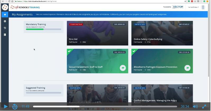The height and width of the screenshot is (111, 211).
Task: Click the green circle browser extension icon
Action: point(189,1)
